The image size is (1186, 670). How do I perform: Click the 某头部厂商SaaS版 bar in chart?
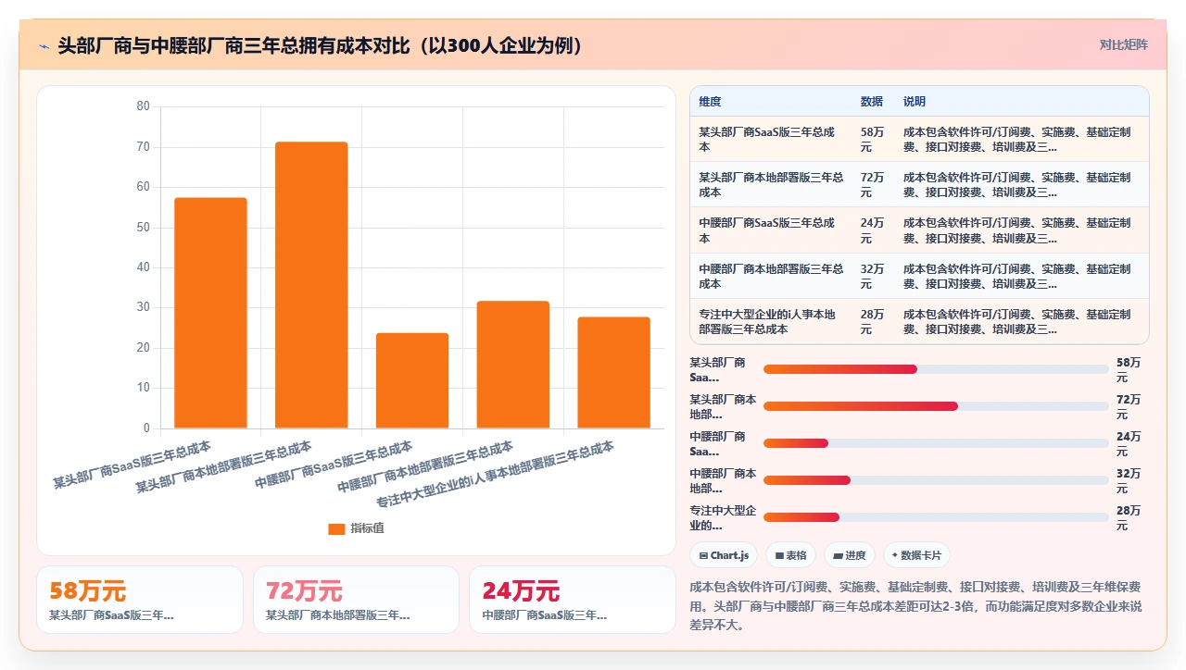point(210,313)
